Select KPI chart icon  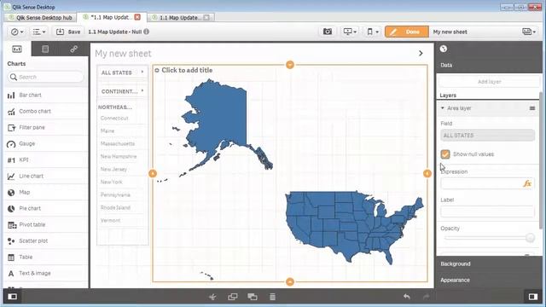[11, 160]
